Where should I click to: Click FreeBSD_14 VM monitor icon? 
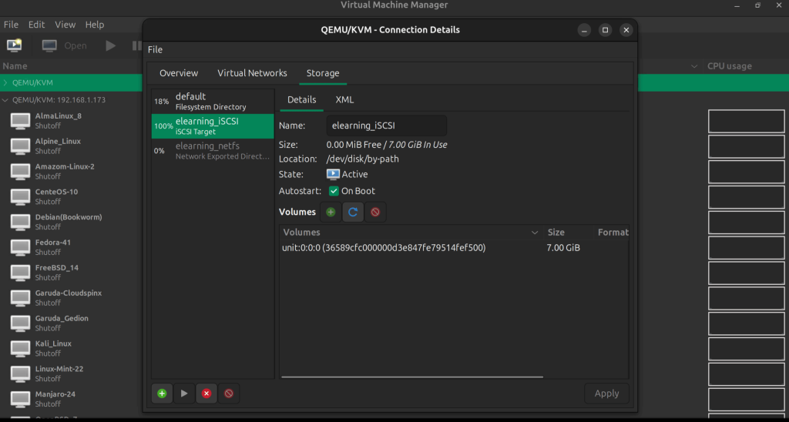[x=21, y=272]
